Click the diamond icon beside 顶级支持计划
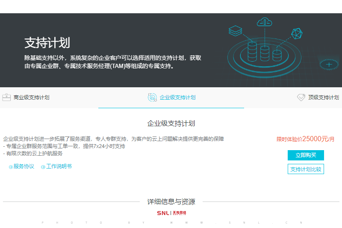The height and width of the screenshot is (228, 342). coord(301,98)
